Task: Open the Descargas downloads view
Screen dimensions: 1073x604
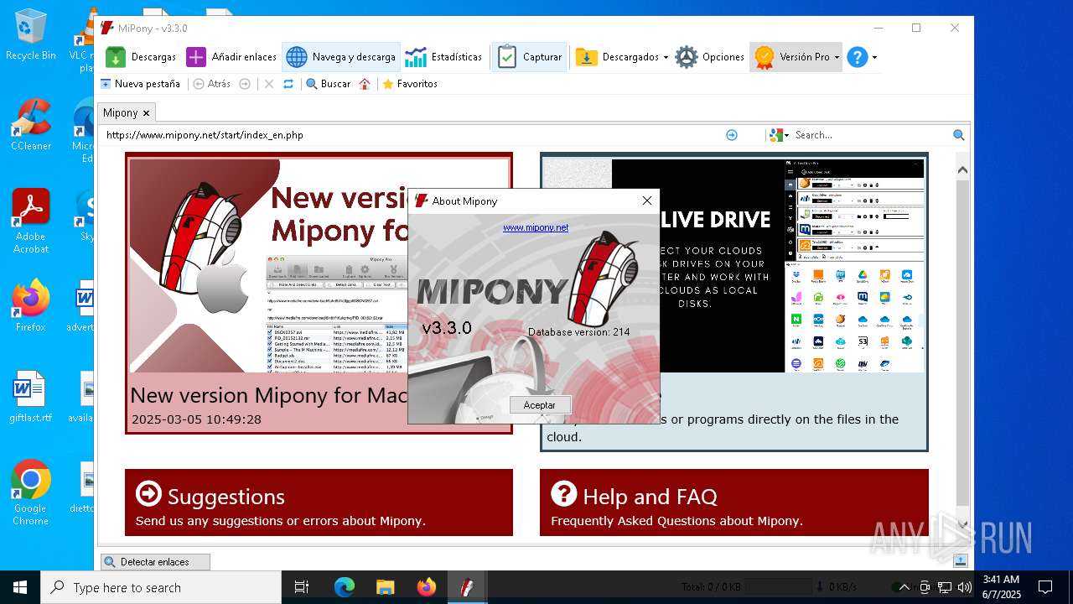Action: [141, 57]
